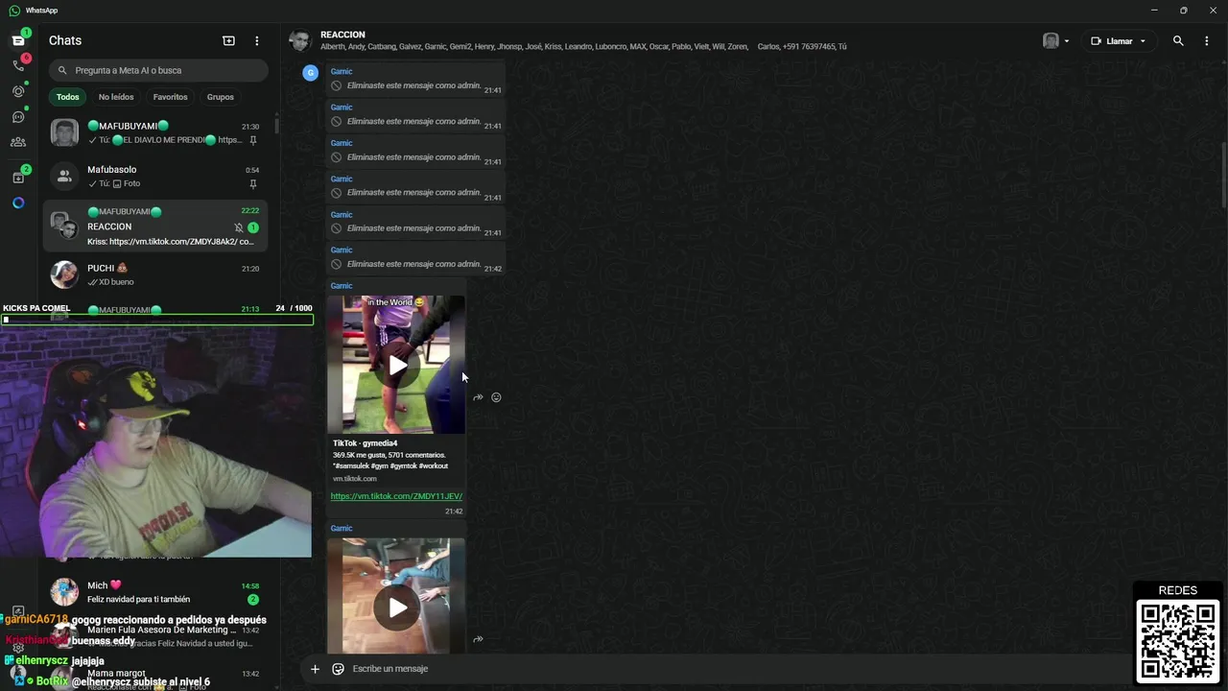Click pin icon on MAFUBUYAMI 21:30 chat

tap(253, 140)
